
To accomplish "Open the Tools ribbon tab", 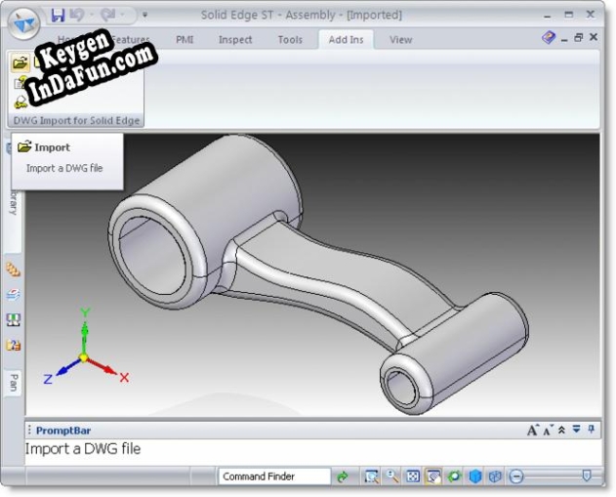I will pyautogui.click(x=290, y=40).
